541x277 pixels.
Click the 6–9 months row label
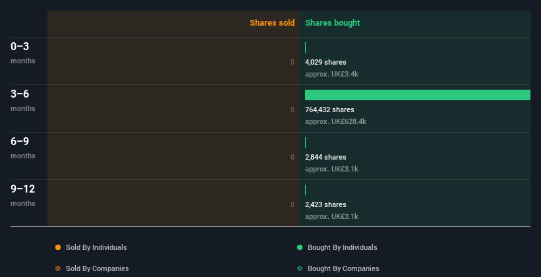click(x=23, y=148)
